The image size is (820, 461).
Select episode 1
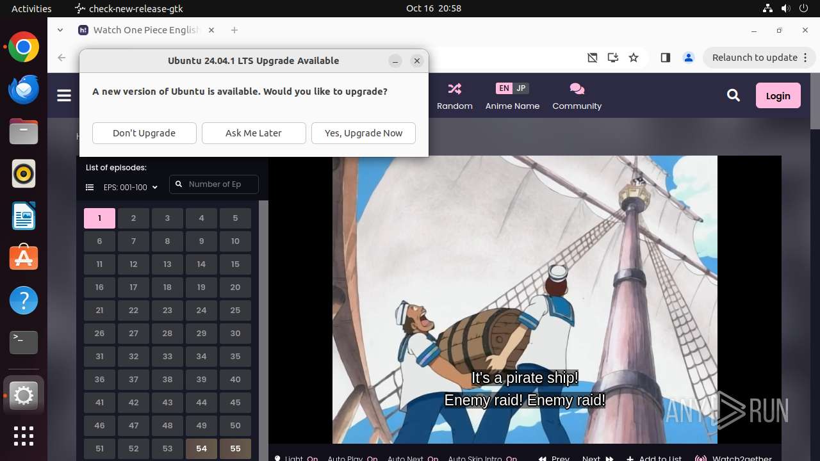(99, 218)
